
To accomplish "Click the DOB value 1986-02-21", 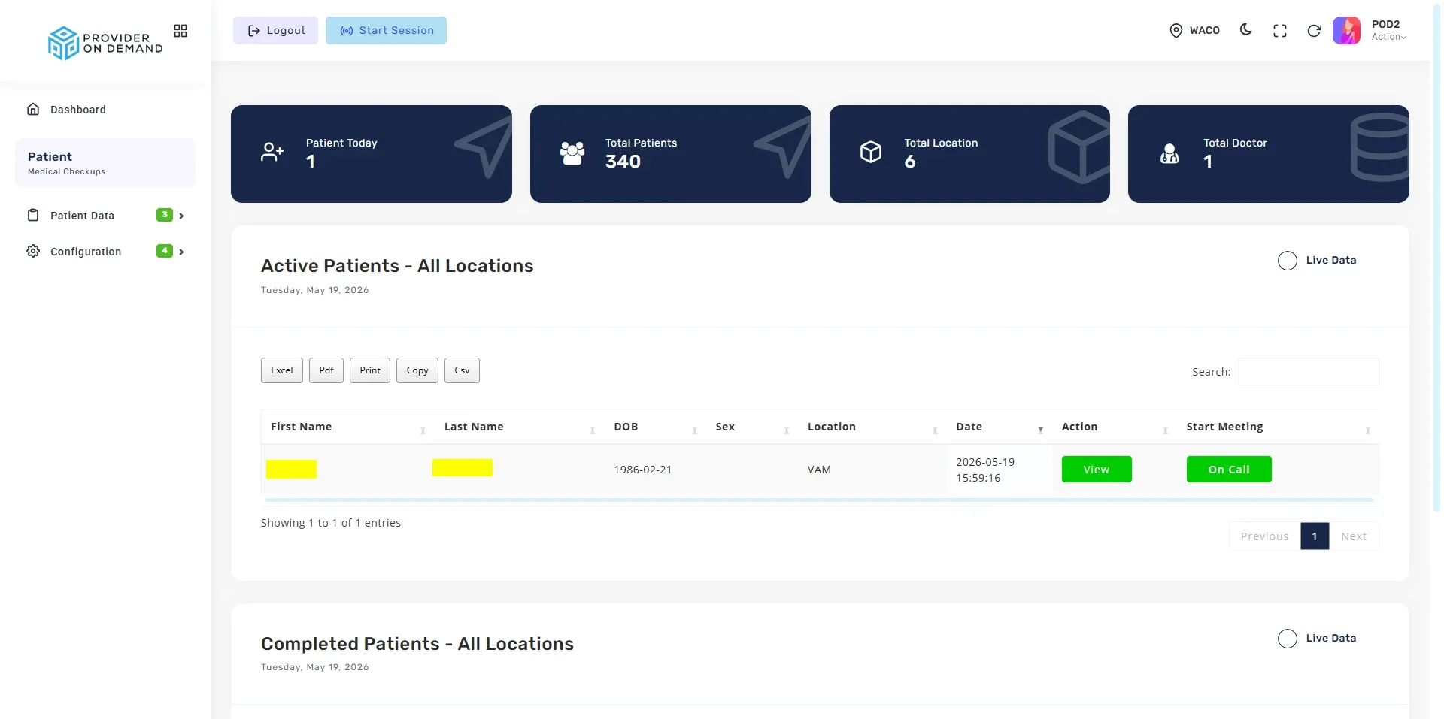I will coord(643,470).
